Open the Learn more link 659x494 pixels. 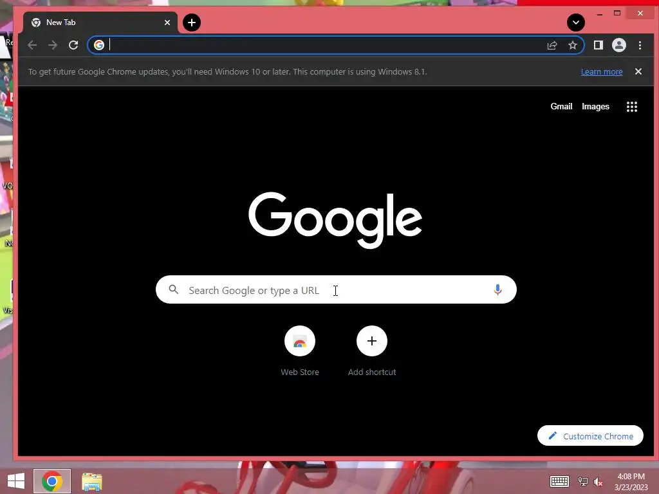(602, 72)
